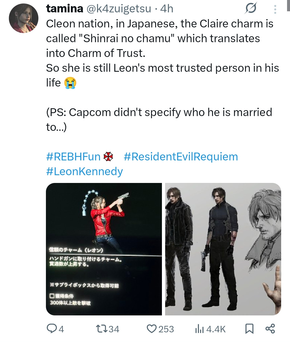Tap the scrollbar at the right edge
Screen dimensions: 290x342
click(289, 5)
